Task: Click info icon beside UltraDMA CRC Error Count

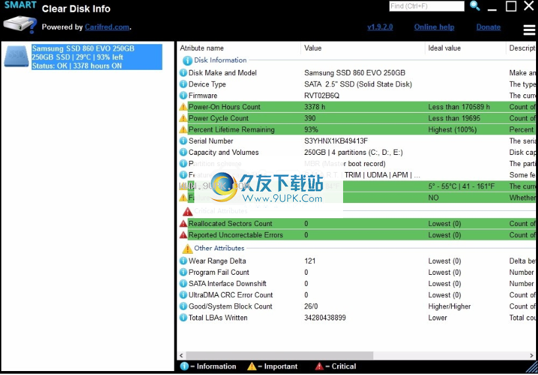Action: pos(184,295)
